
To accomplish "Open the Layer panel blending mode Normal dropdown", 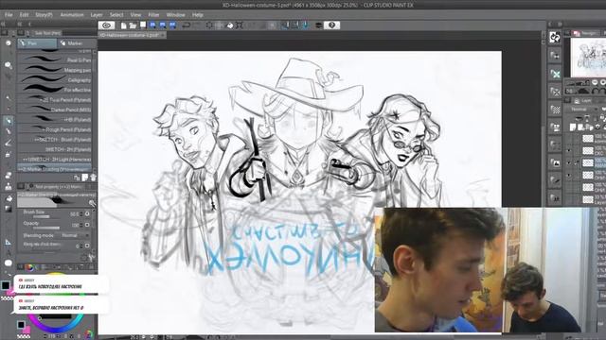I will tap(581, 110).
